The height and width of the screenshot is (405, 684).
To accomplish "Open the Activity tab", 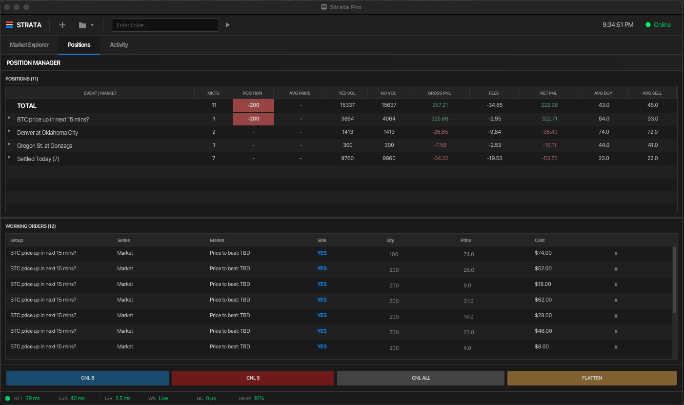I will coord(119,44).
